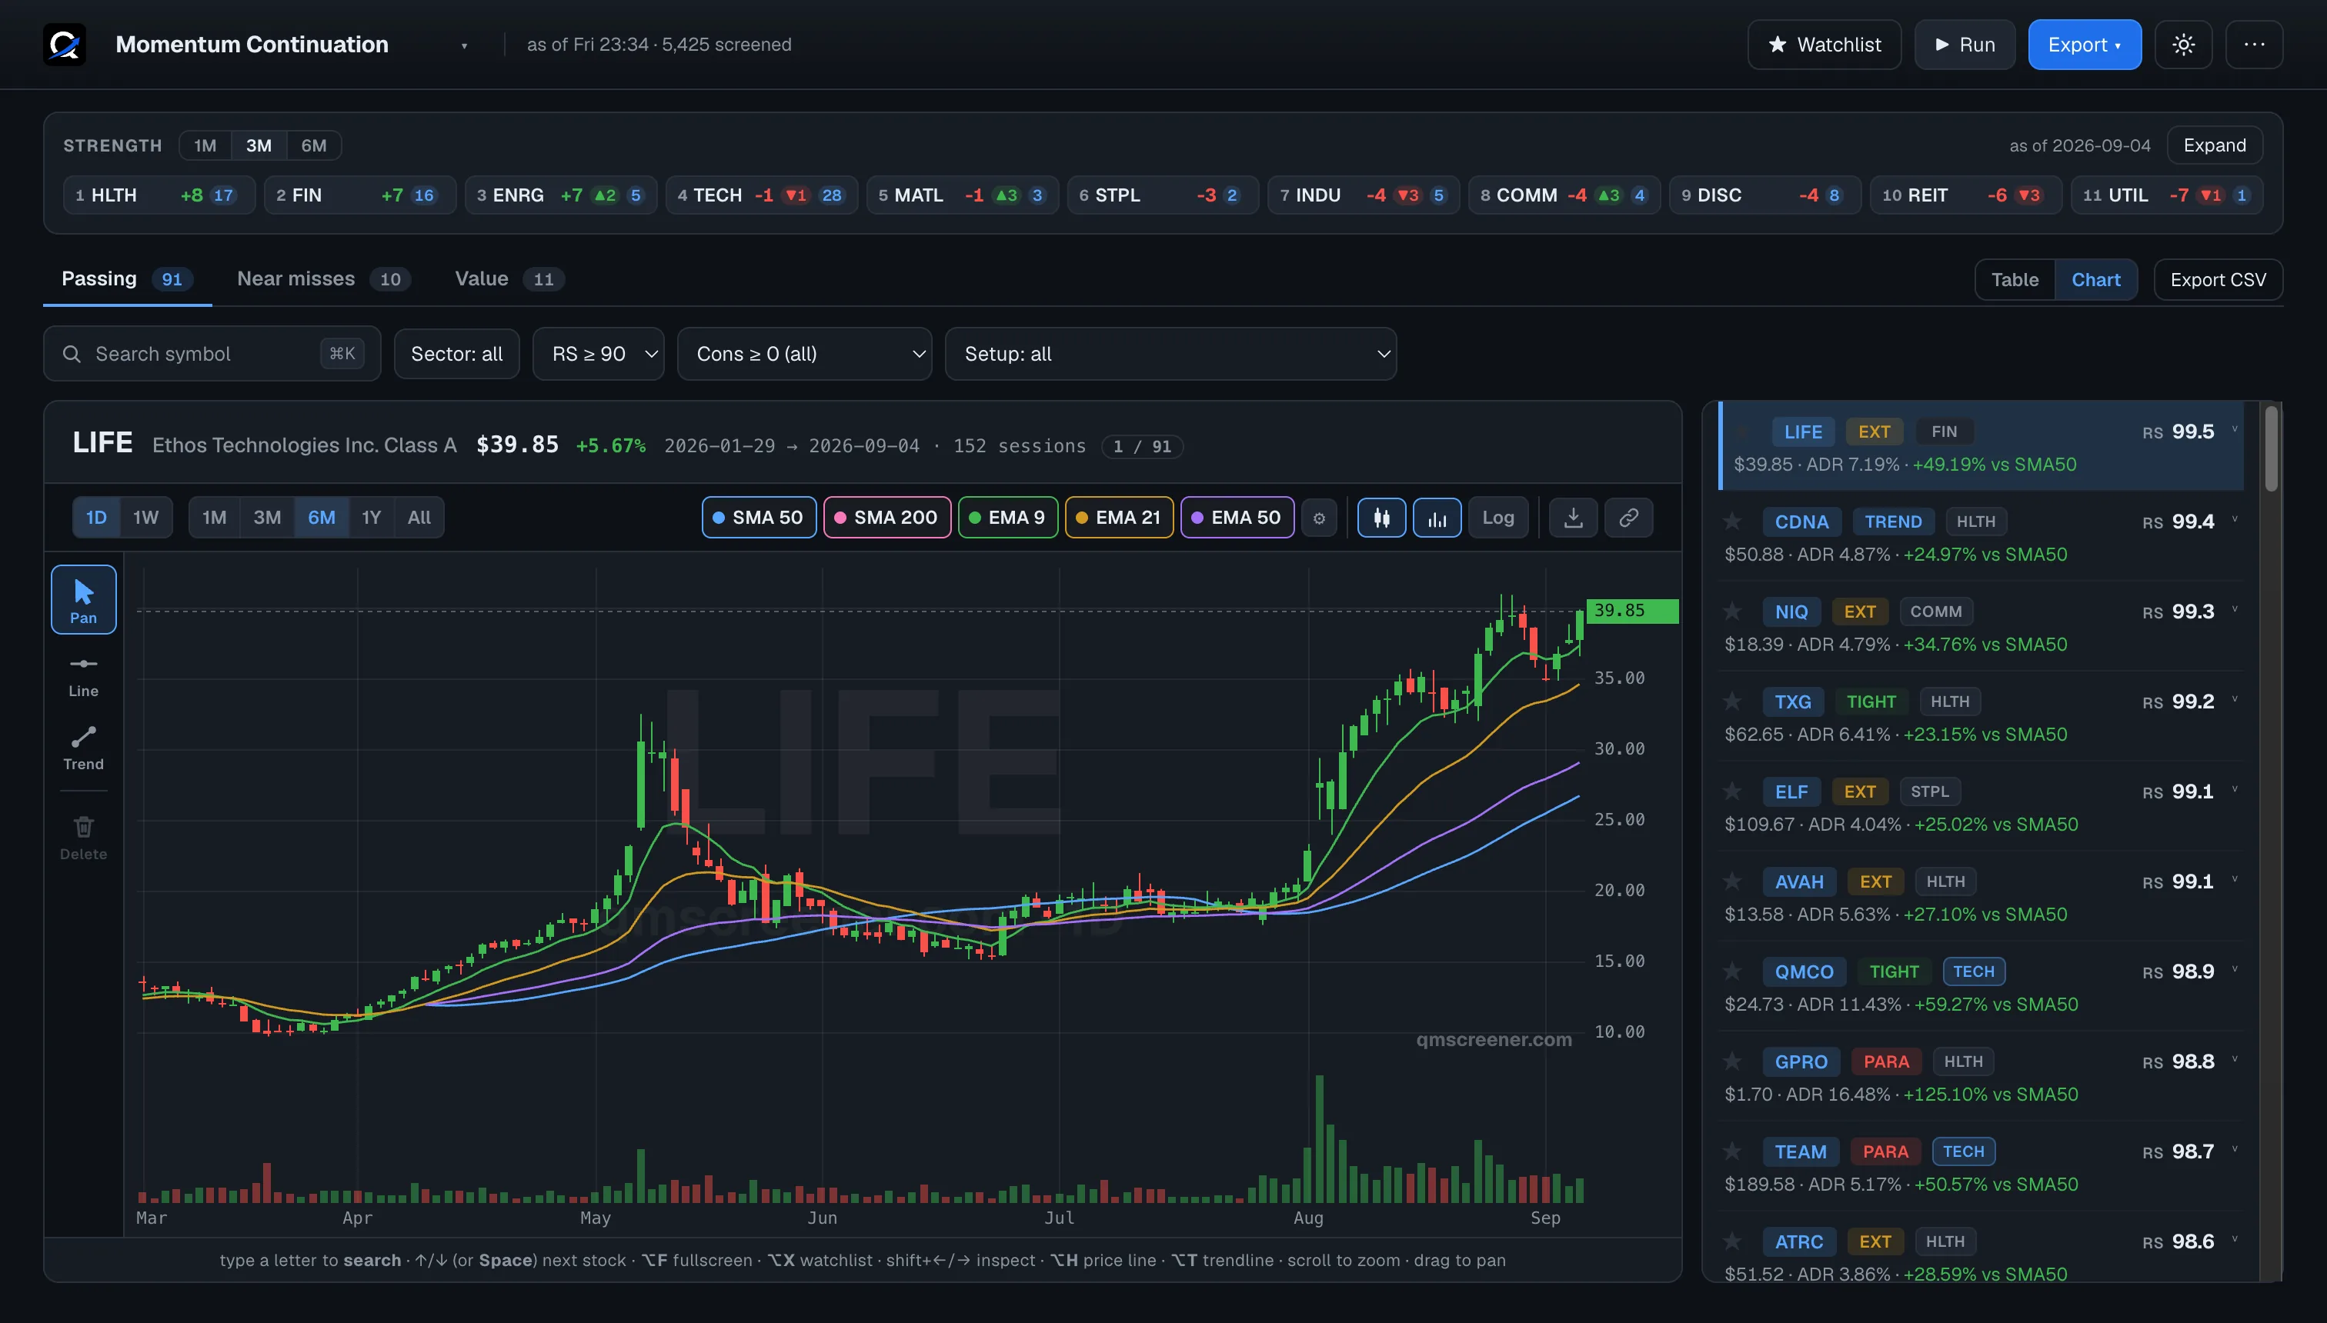Open the Value tab
The width and height of the screenshot is (2327, 1323).
click(509, 279)
